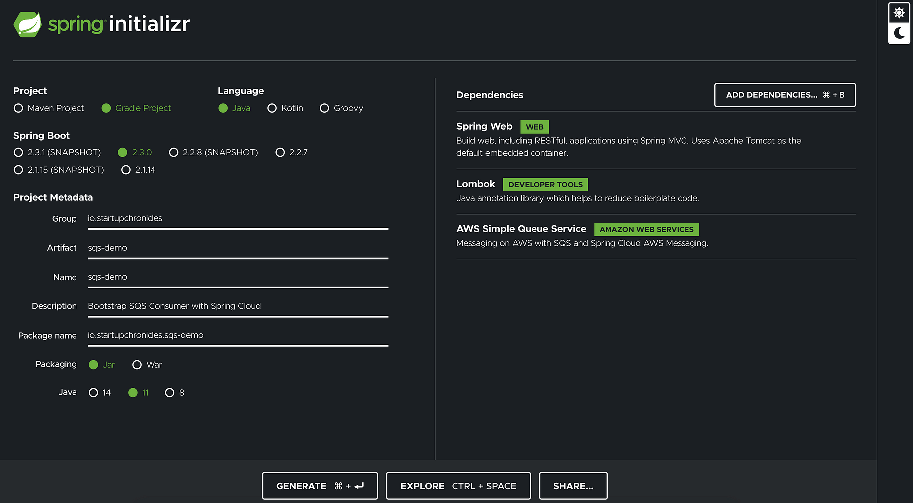The height and width of the screenshot is (503, 913).
Task: Select Spring Boot 2.3.1 (SNAPSHOT)
Action: (58, 152)
